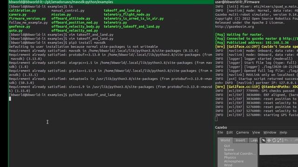Click the GuiIface.cc:297 warning line

pos(257,47)
